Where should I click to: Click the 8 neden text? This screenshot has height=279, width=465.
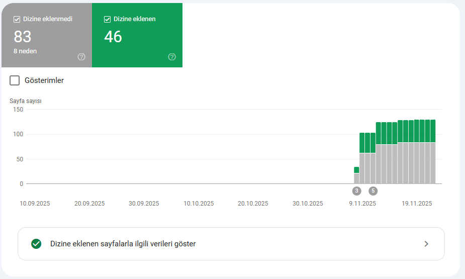25,51
